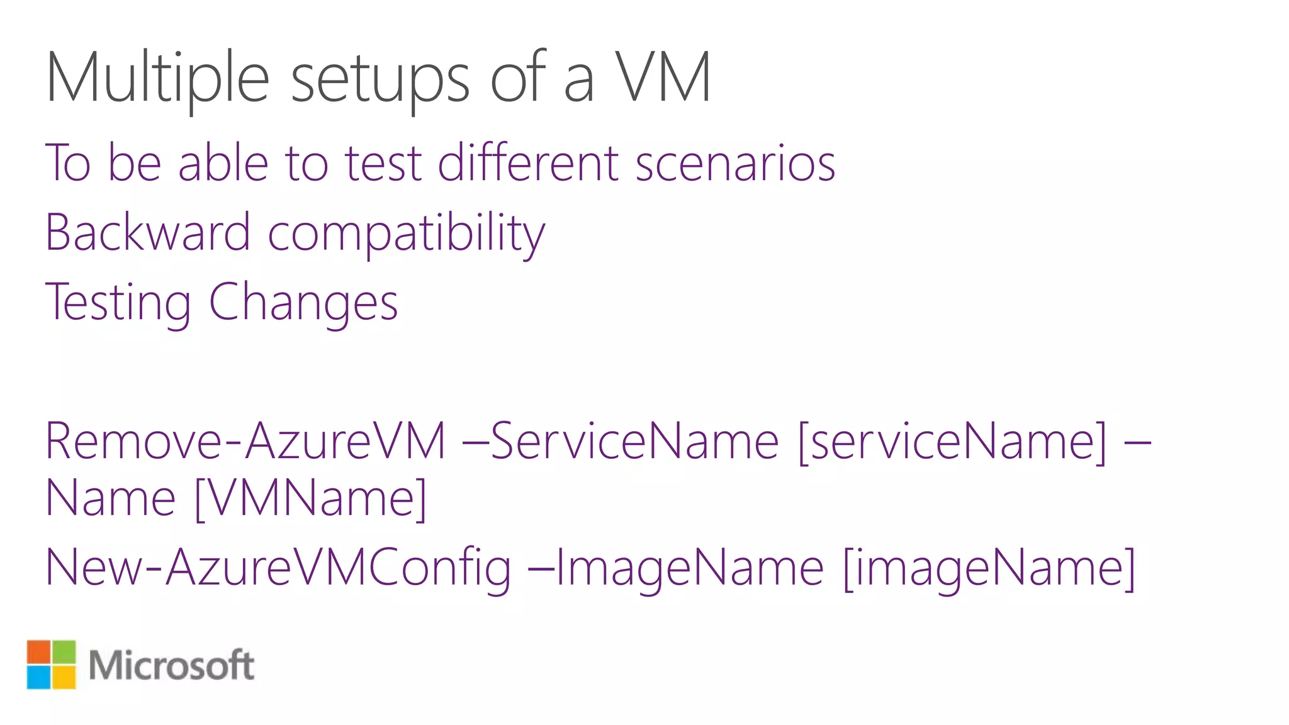Click the blue square of Microsoft logo

38,677
